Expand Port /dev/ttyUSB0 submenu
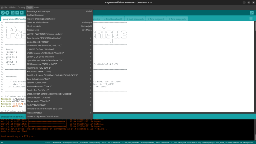This screenshot has width=256, height=144. click(59, 105)
